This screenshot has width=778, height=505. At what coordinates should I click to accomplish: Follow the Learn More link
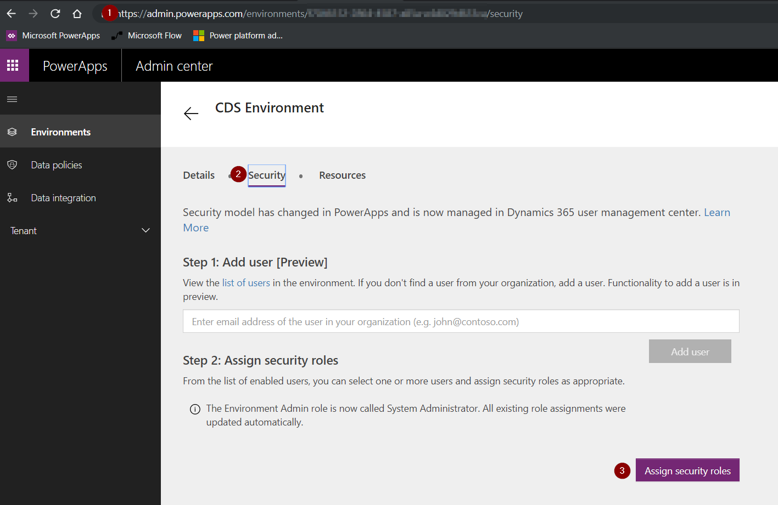[717, 213]
